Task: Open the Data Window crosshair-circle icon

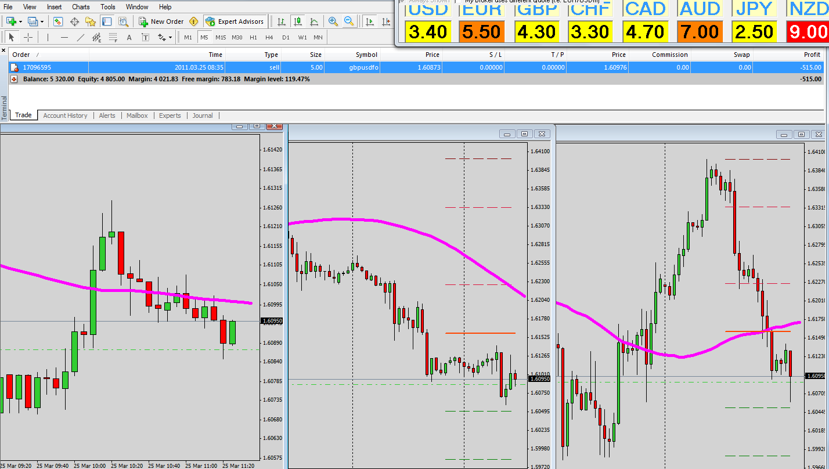Action: 74,21
